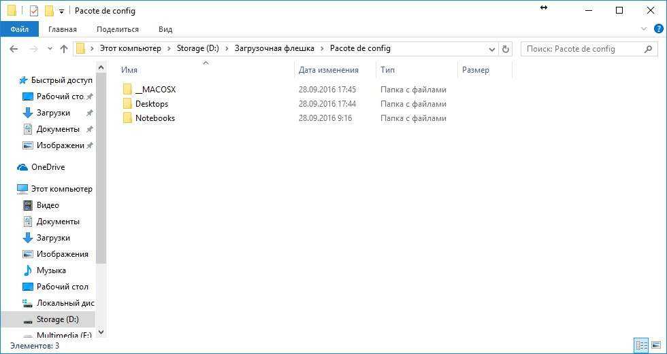
Task: Click the New folder icon in title bar
Action: pyautogui.click(x=49, y=11)
